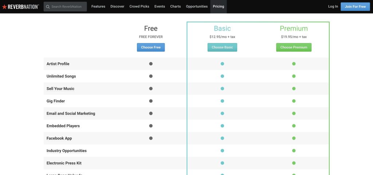The width and height of the screenshot is (373, 175).
Task: Click the Facebook App row label
Action: click(x=59, y=138)
